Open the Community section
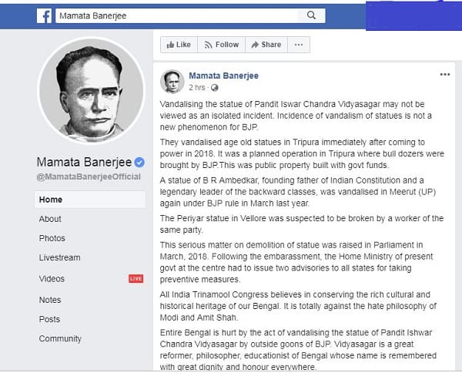 [60, 339]
